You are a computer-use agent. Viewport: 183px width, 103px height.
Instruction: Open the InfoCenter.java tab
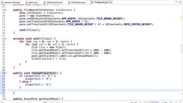point(77,2)
